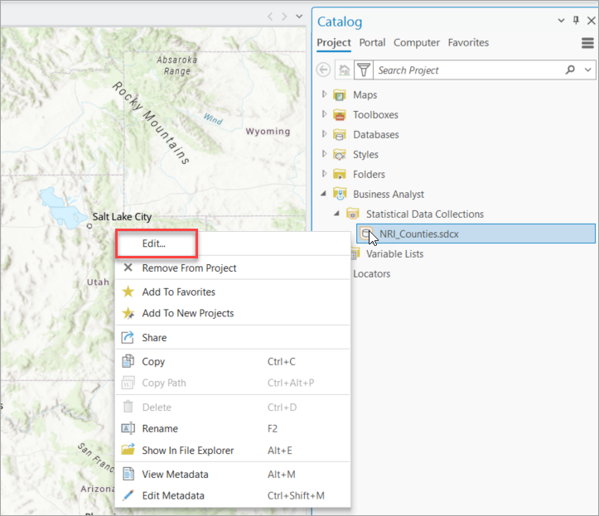
Task: Open View Metadata option
Action: [233, 475]
